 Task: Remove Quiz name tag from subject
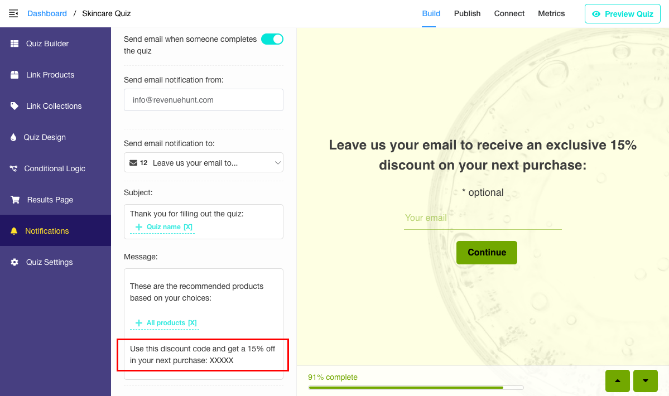tap(188, 227)
